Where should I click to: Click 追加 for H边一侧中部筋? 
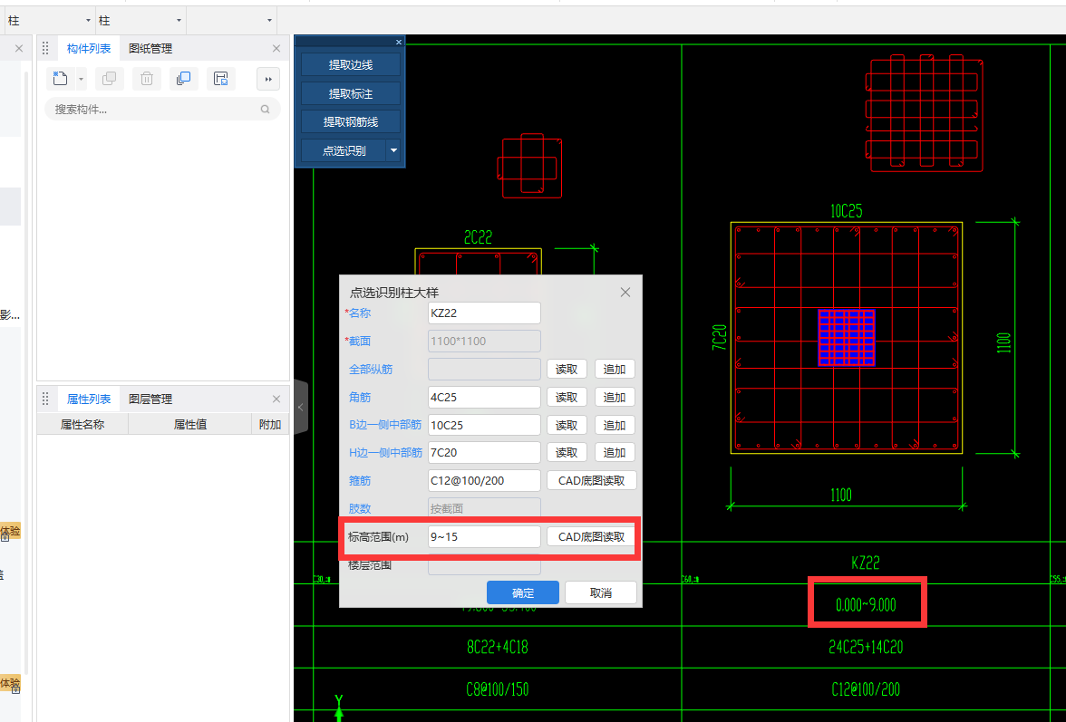click(x=615, y=452)
